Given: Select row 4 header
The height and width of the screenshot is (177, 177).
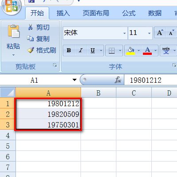Looking at the screenshot, I should 8,135.
